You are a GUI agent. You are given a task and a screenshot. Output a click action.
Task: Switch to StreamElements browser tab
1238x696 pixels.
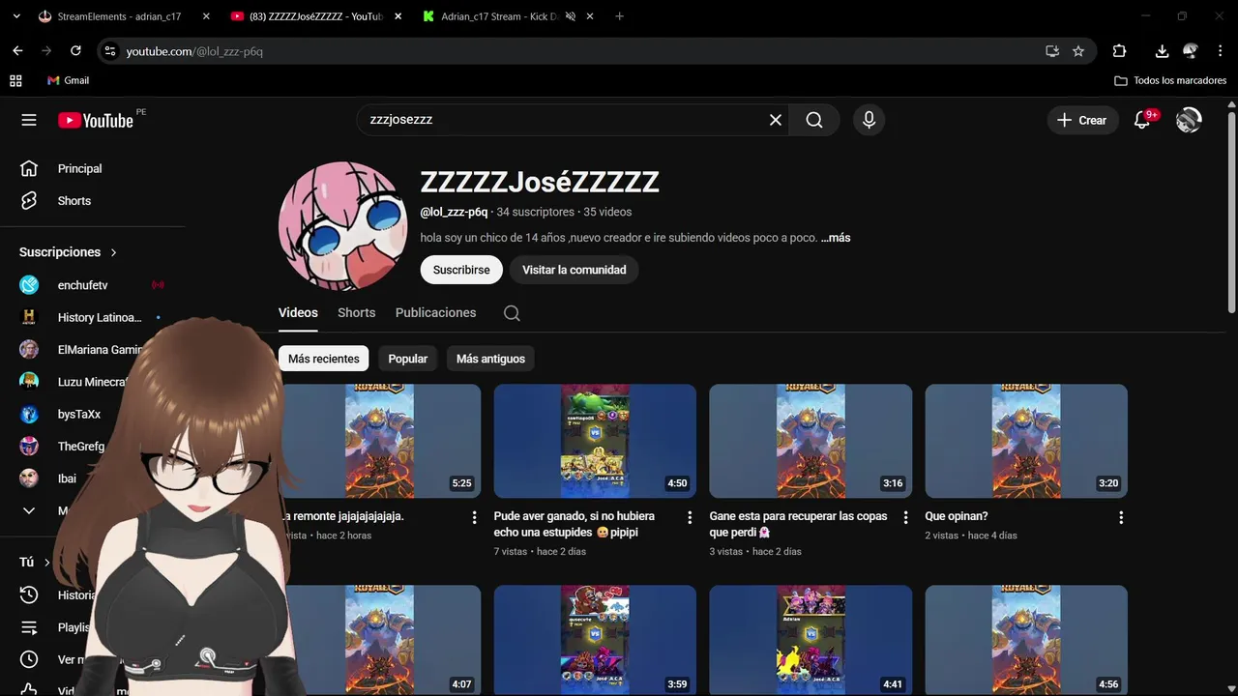point(118,16)
